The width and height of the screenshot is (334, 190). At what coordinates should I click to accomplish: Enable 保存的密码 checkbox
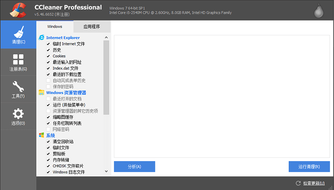coord(48,87)
